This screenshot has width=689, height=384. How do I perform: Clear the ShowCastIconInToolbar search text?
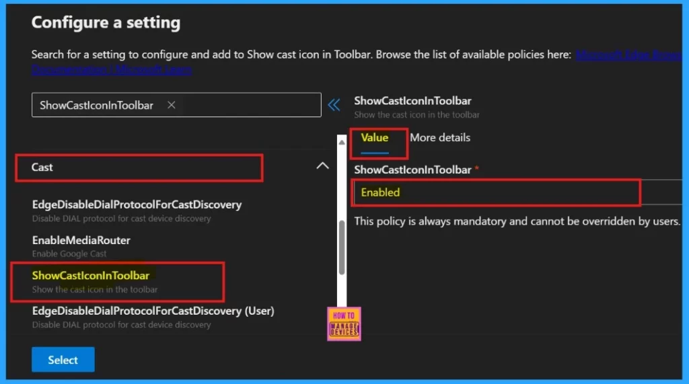172,105
